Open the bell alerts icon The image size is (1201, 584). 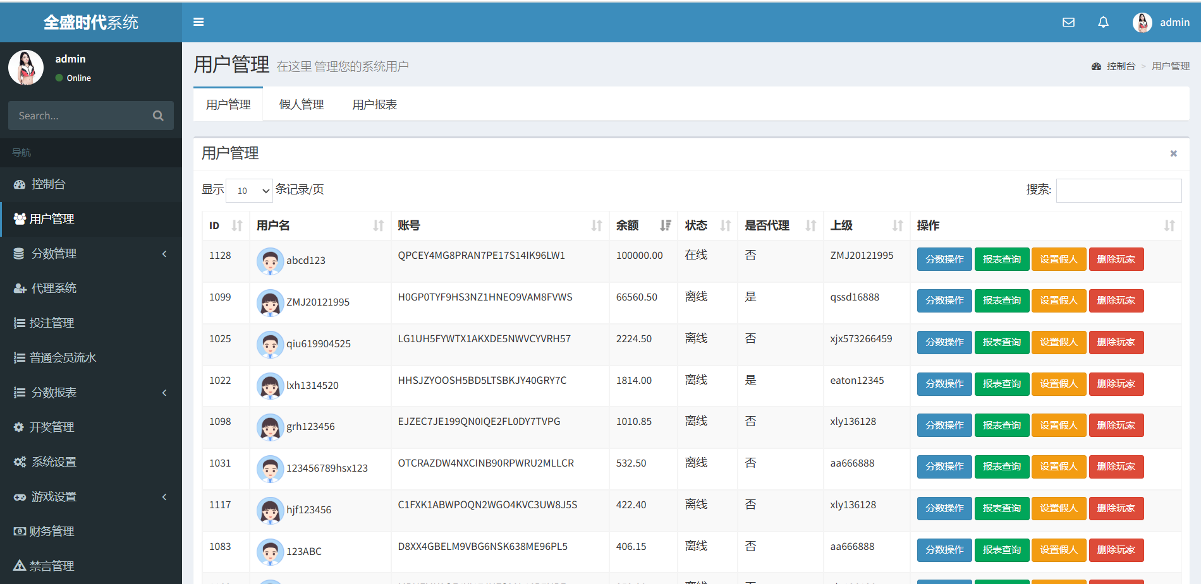click(x=1103, y=22)
